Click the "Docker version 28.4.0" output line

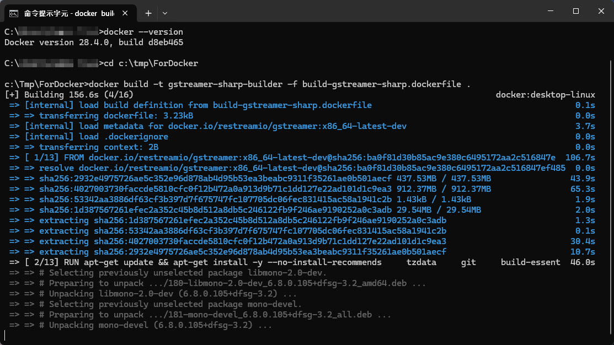tap(94, 42)
